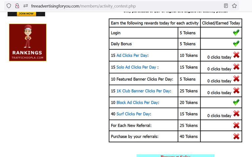The image size is (252, 157).
Task: Click the Earn the following rewards header
Action: [x=155, y=23]
